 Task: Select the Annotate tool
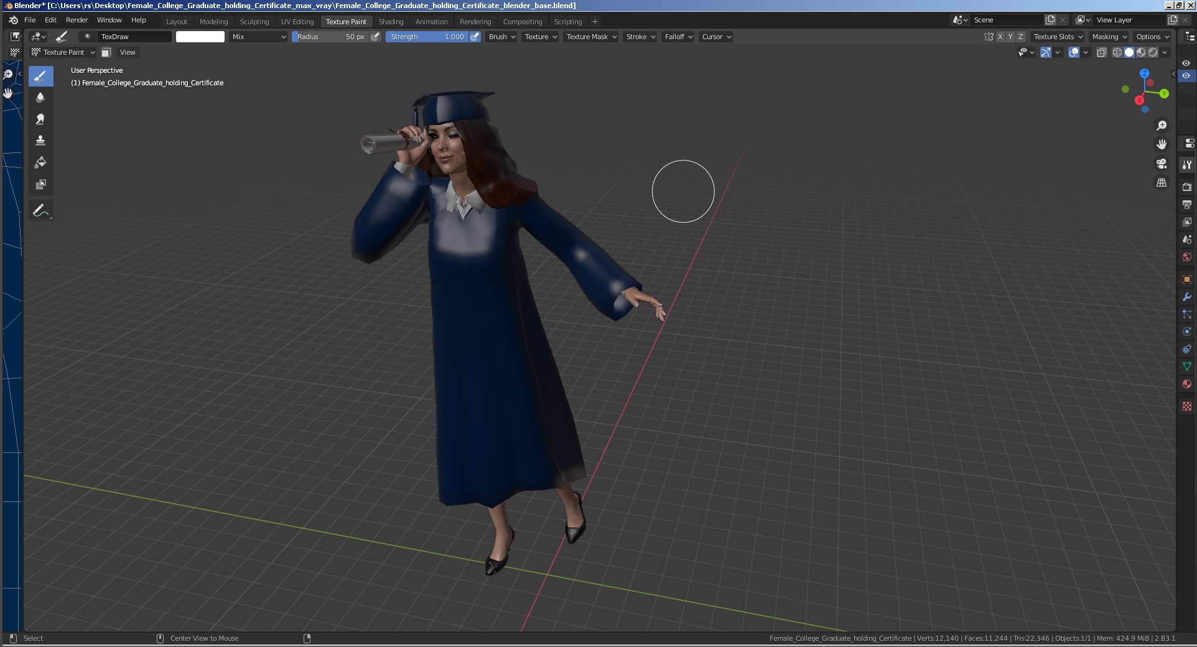(x=40, y=211)
